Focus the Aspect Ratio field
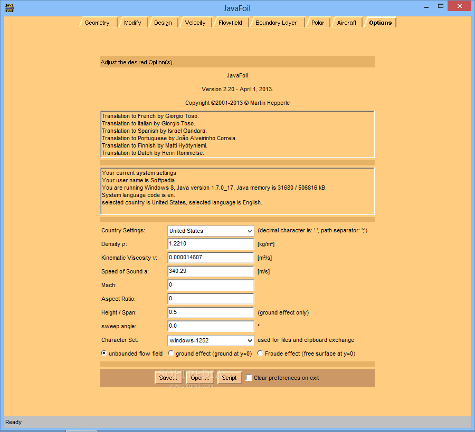This screenshot has height=432, width=475. point(211,299)
